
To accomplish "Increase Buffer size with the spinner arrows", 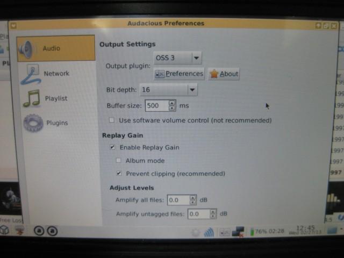I will (x=172, y=103).
